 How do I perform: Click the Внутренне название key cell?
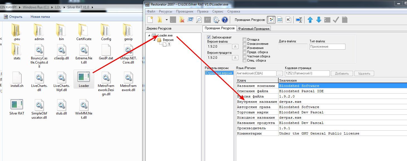(x=257, y=102)
